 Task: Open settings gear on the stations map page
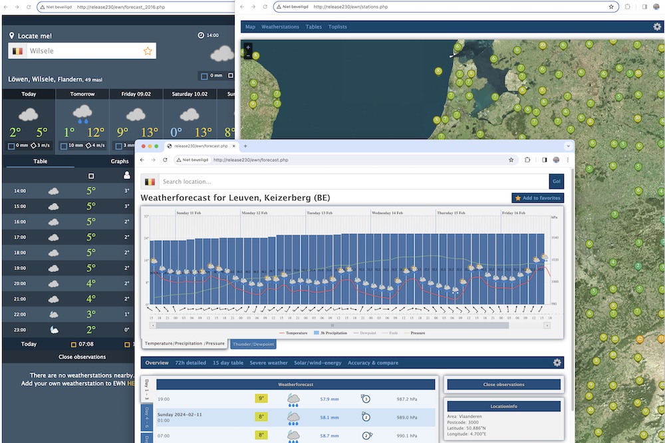pyautogui.click(x=657, y=27)
